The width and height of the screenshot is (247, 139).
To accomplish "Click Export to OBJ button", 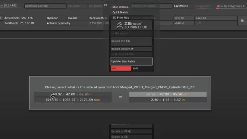I will (131, 137).
